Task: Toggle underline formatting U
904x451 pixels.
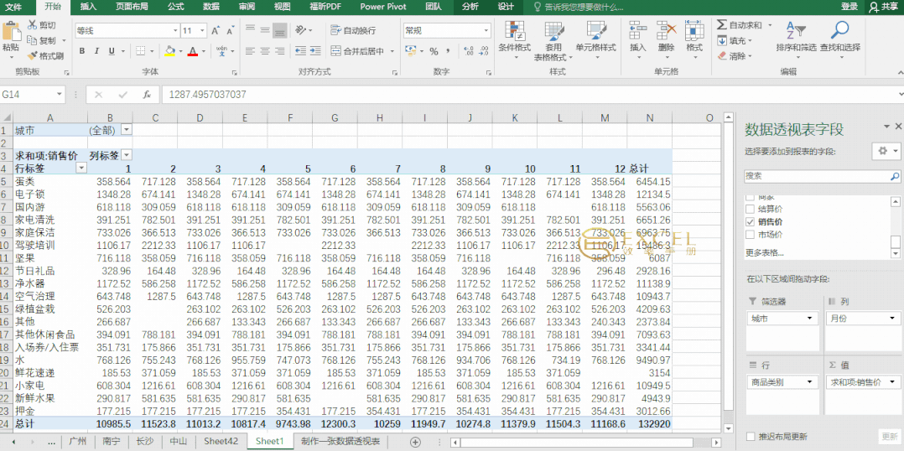Action: coord(112,51)
